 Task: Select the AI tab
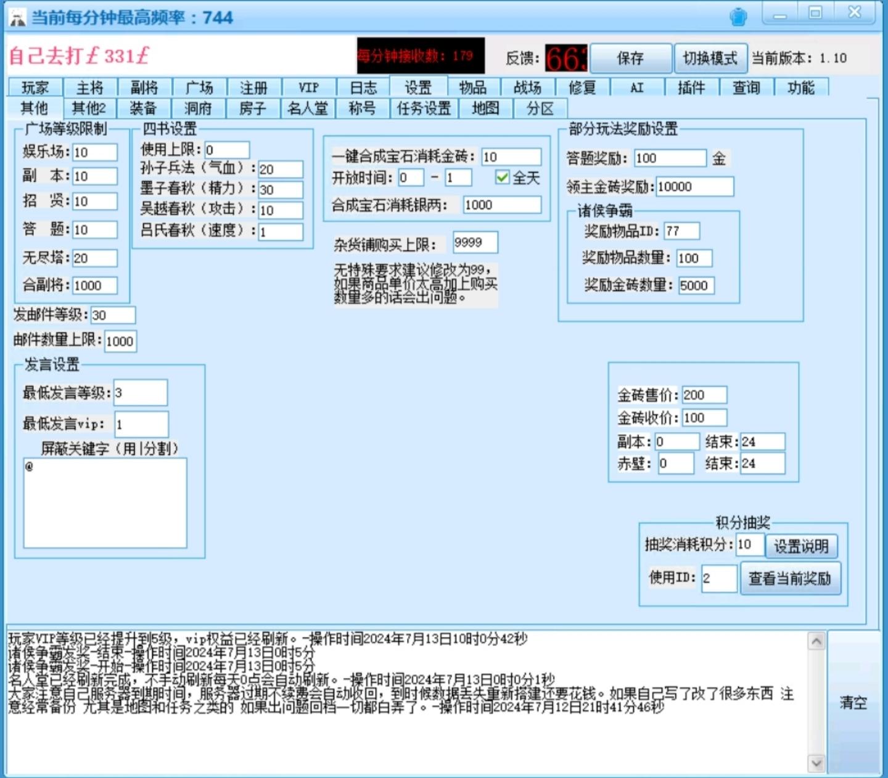[x=637, y=88]
